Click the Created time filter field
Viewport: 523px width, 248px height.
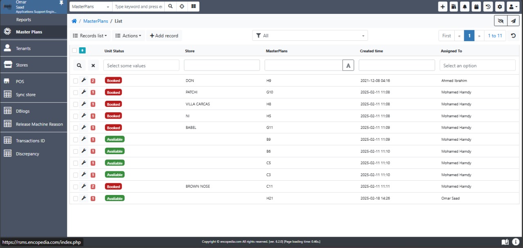396,65
